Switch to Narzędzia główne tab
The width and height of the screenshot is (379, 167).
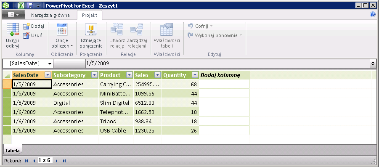coord(50,15)
